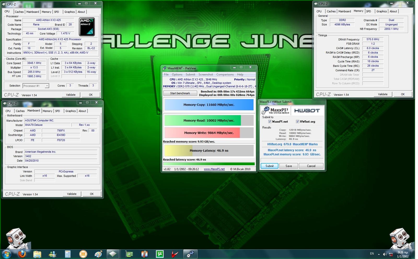Select Mainboard tab in Memory CPU-Z window
The height and width of the screenshot is (259, 418).
point(345,11)
